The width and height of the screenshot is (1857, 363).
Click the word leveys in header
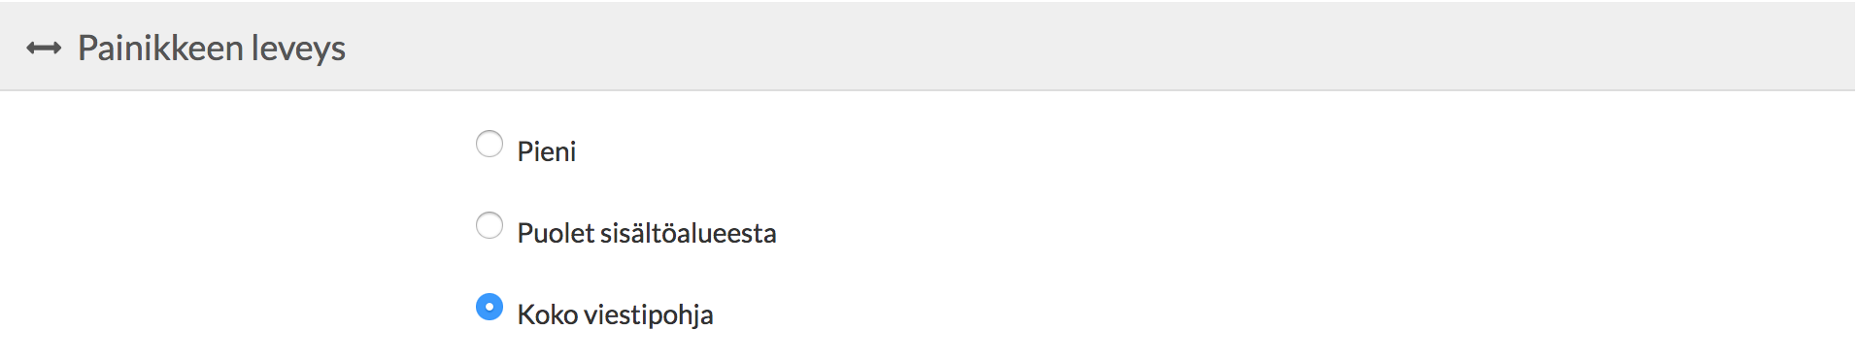click(x=298, y=49)
